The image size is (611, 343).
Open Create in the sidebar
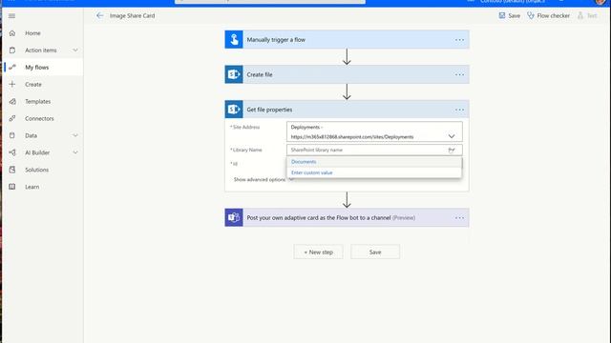(33, 85)
